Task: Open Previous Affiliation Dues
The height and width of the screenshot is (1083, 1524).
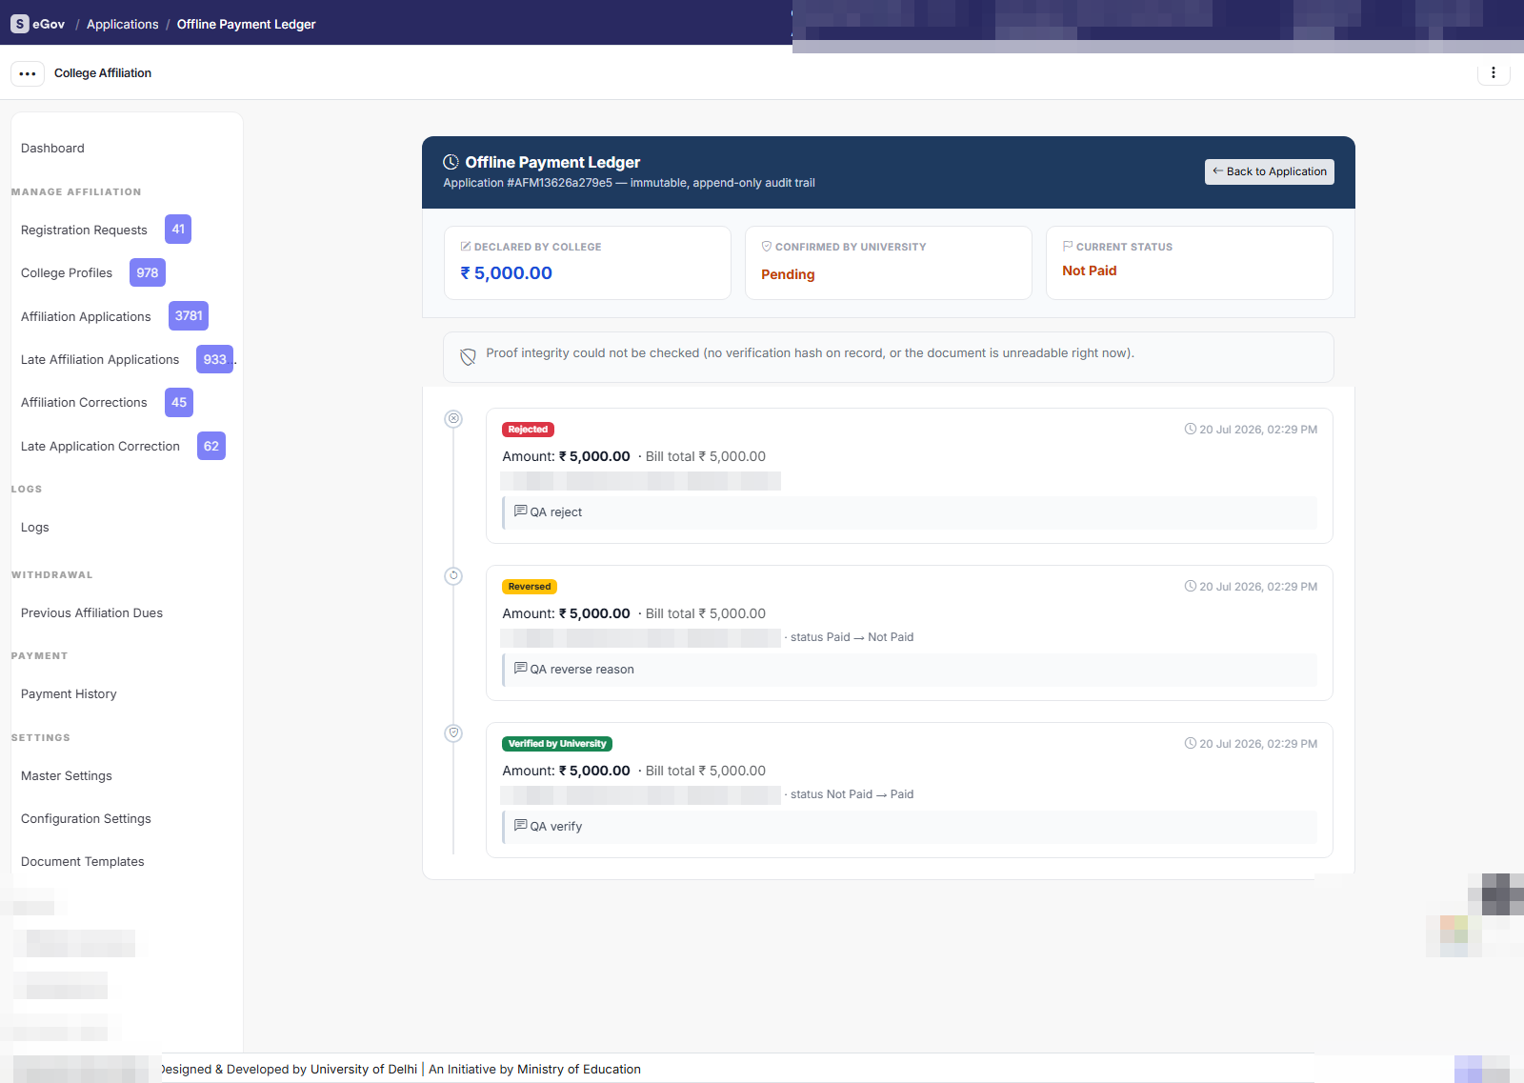Action: coord(91,613)
